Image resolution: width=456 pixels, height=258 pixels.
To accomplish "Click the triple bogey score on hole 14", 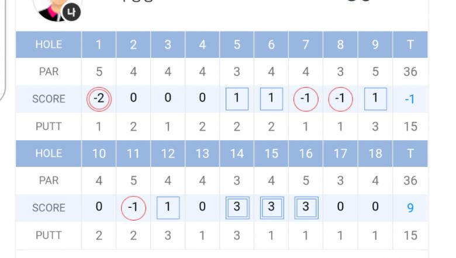I will pyautogui.click(x=237, y=207).
